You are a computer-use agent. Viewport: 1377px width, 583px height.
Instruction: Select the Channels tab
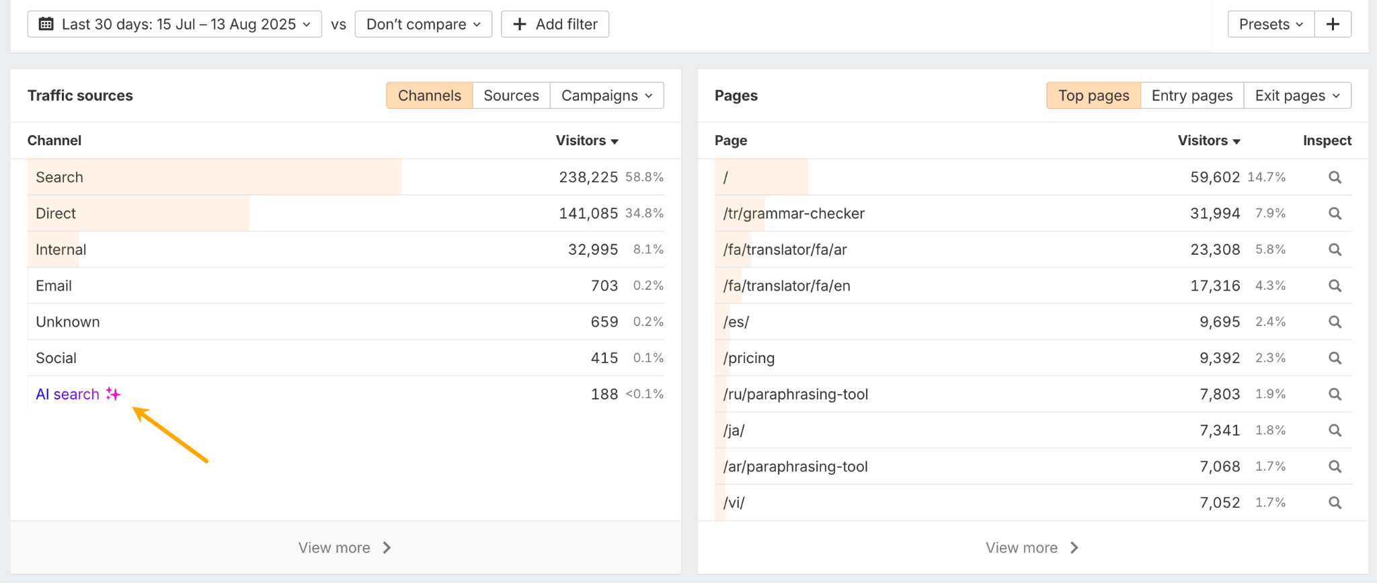[x=429, y=96]
